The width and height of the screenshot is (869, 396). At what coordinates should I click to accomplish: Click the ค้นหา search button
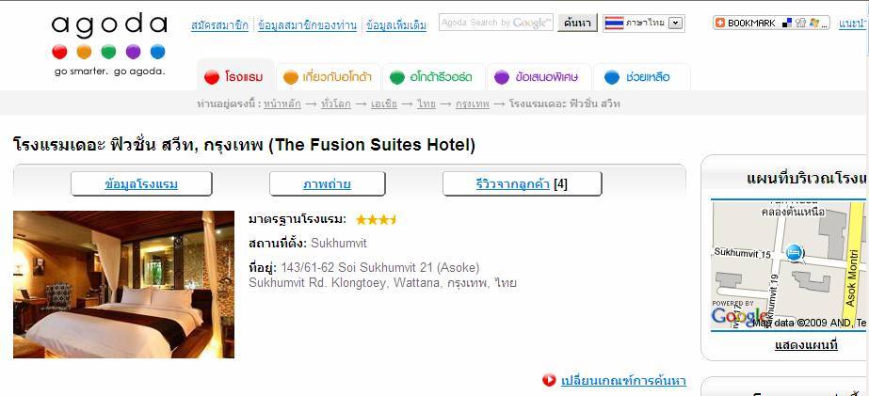click(577, 24)
